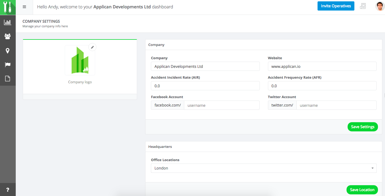Open the bar chart dashboard icon
Viewport: 385px width, 196px height.
[x=8, y=22]
